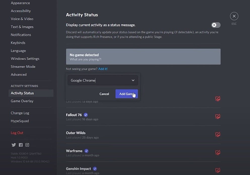The image size is (250, 175).
Task: Toggle overlay for Genshin Impact
Action: [x=218, y=170]
